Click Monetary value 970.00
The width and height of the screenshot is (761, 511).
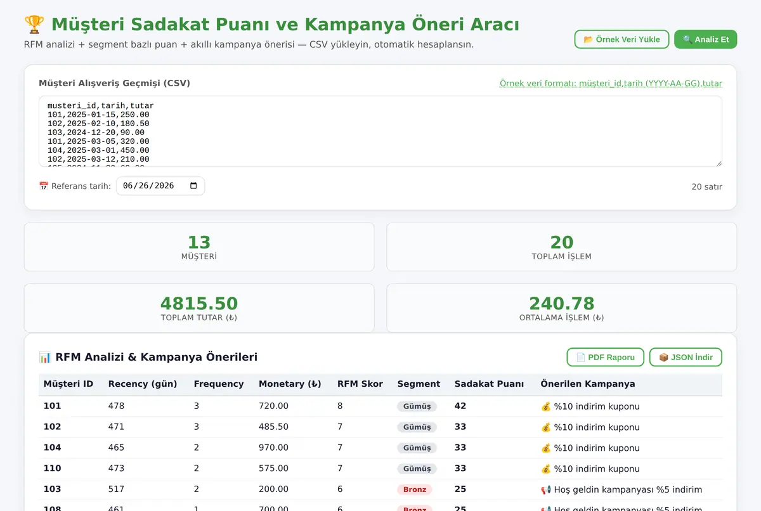(273, 448)
